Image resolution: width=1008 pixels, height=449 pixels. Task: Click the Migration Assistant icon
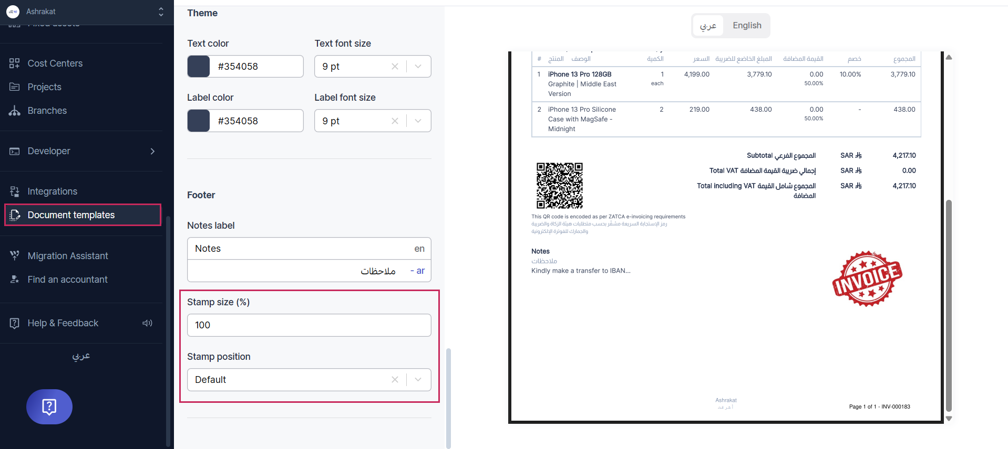point(15,256)
